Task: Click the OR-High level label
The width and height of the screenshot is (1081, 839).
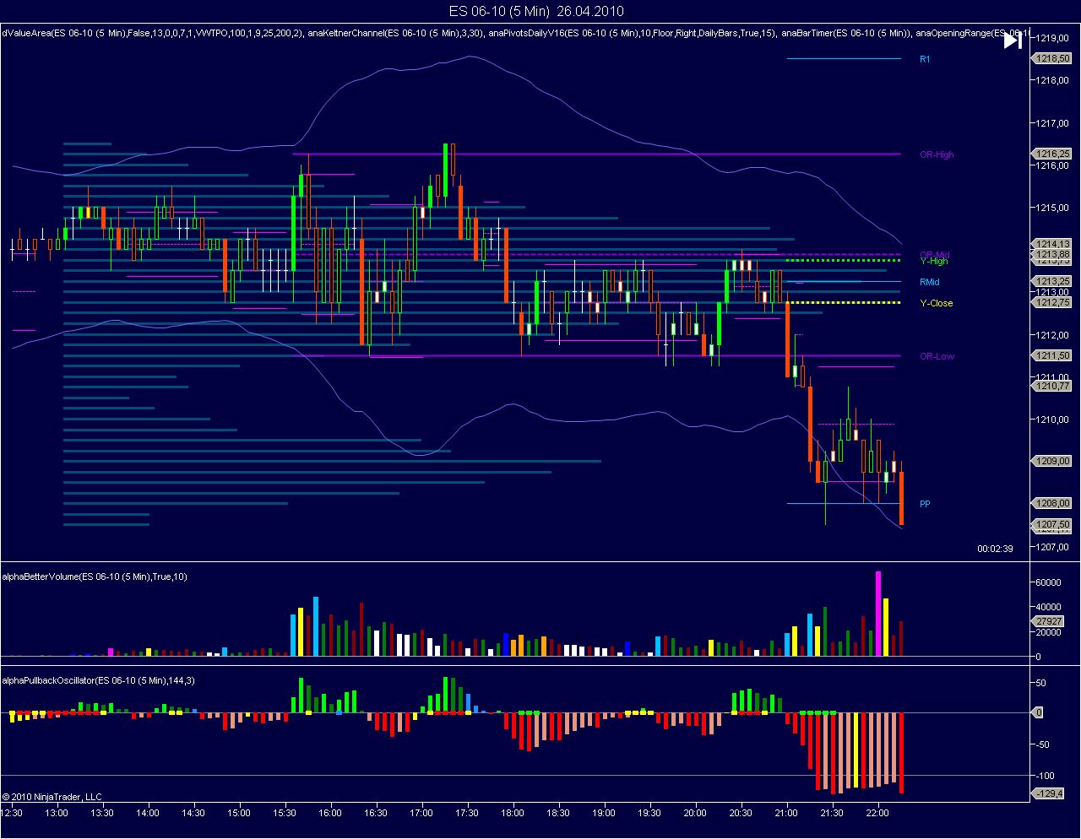Action: [x=937, y=155]
